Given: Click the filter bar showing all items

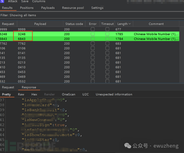Looking at the screenshot, I should pos(18,15).
